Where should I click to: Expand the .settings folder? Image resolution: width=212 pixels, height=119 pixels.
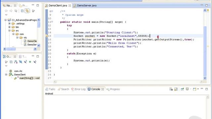(x=9, y=23)
